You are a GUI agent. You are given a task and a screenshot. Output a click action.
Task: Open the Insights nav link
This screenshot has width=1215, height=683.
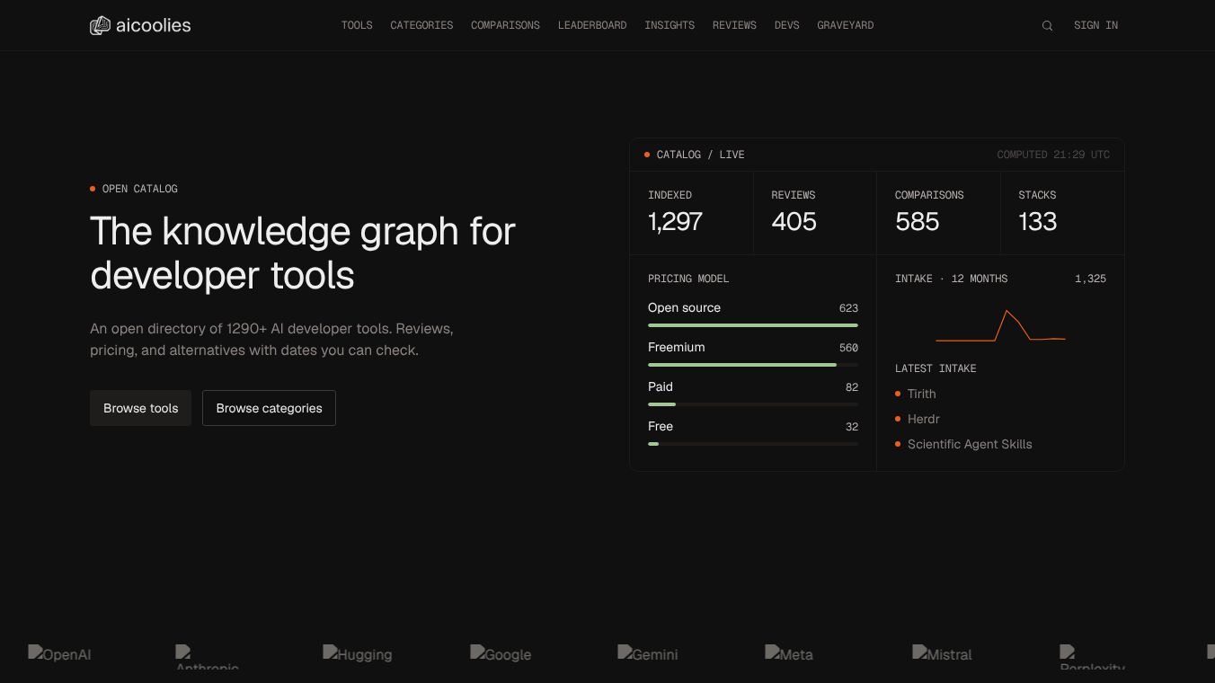click(x=670, y=25)
